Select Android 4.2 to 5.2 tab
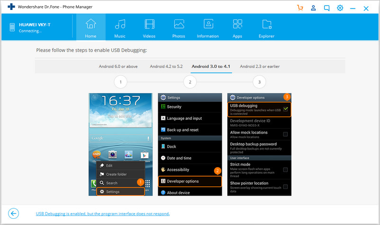Image resolution: width=380 pixels, height=225 pixels. tap(166, 66)
